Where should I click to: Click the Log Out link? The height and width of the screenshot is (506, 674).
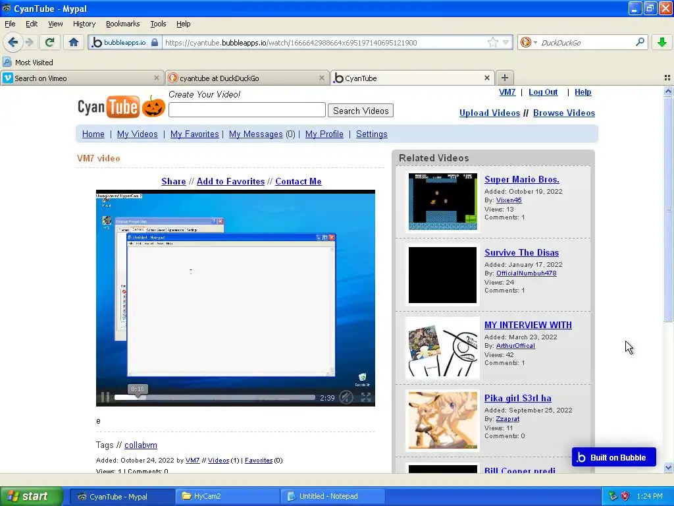[x=543, y=92]
